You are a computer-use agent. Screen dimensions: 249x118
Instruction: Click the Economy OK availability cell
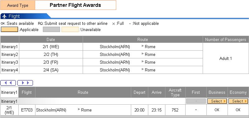click(x=238, y=110)
